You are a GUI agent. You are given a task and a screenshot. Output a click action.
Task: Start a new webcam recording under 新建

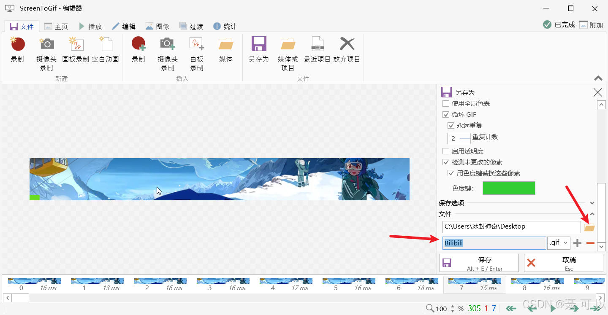(46, 54)
